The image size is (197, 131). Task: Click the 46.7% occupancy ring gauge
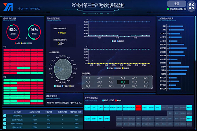point(34,32)
